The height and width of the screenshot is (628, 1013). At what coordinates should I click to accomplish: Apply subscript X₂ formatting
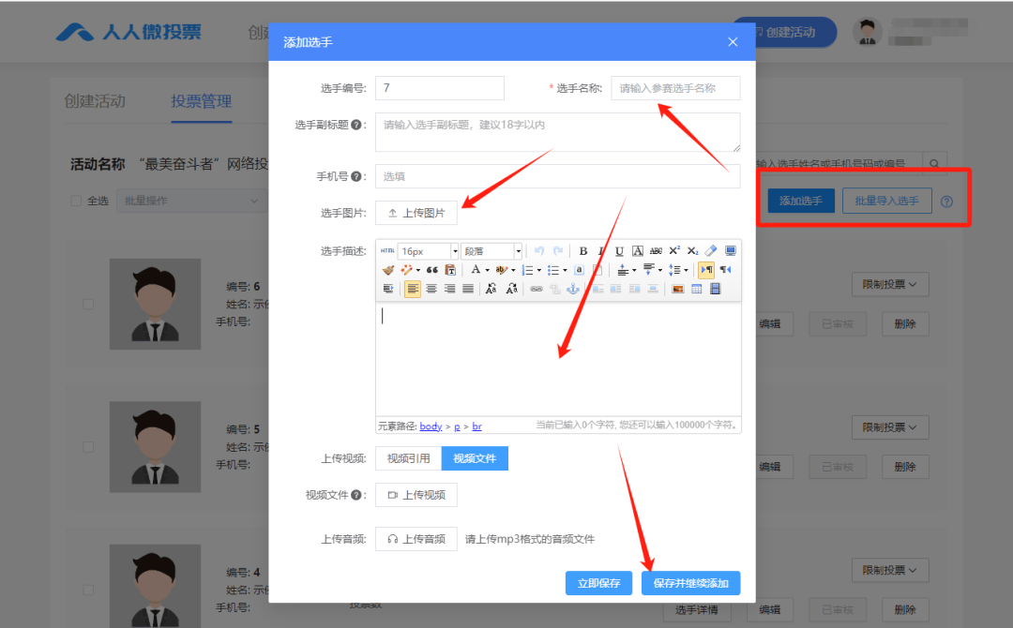pyautogui.click(x=693, y=250)
